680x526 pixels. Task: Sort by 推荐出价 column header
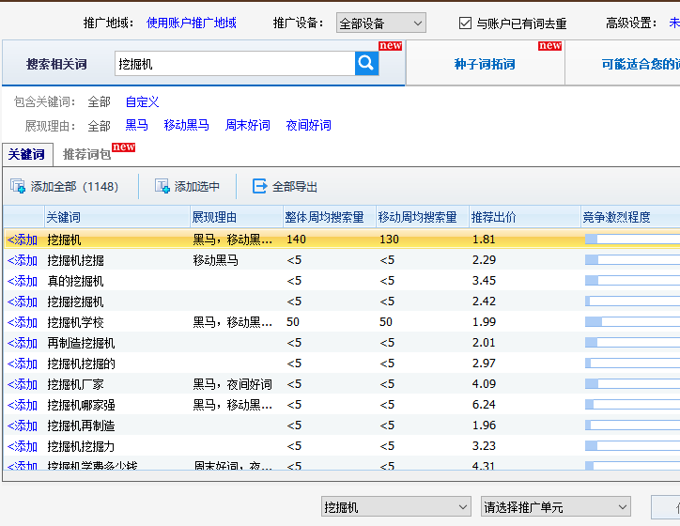pos(494,217)
